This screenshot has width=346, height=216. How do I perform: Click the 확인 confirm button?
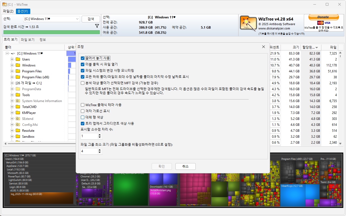click(162, 166)
